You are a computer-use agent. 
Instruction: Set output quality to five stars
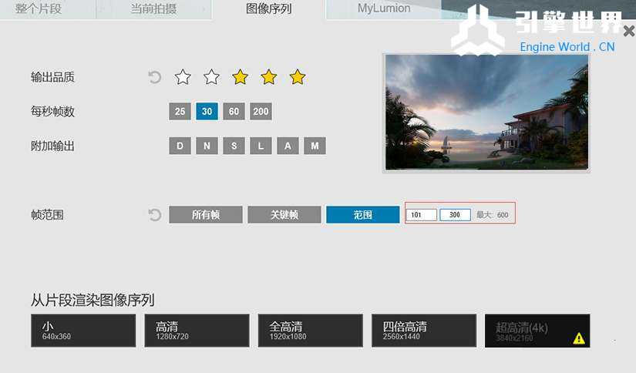[x=298, y=76]
